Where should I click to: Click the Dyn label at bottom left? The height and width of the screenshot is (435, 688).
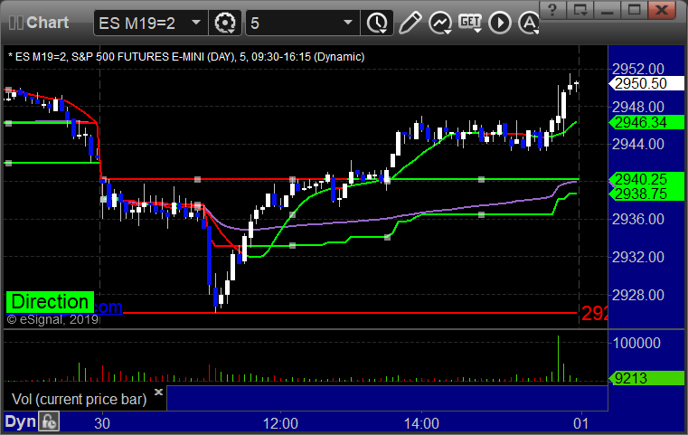pos(20,421)
